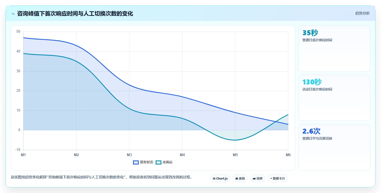Click the 40 y-axis label
The height and width of the screenshot is (193, 381).
tap(18, 51)
